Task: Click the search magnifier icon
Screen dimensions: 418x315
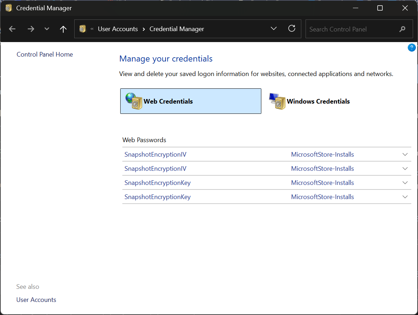Action: pos(402,29)
